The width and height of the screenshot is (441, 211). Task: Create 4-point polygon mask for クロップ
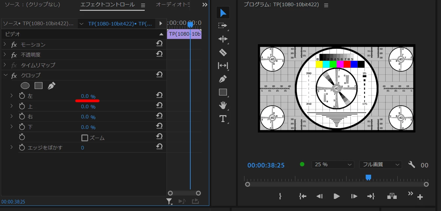pyautogui.click(x=39, y=86)
